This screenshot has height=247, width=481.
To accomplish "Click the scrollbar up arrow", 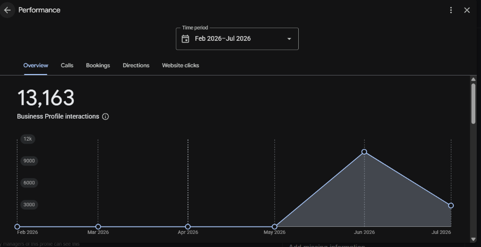I will pos(473,79).
